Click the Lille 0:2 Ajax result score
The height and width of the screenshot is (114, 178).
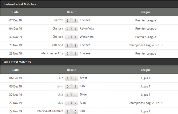[x=72, y=103]
